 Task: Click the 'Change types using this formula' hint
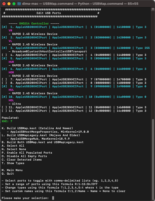coord(60,188)
